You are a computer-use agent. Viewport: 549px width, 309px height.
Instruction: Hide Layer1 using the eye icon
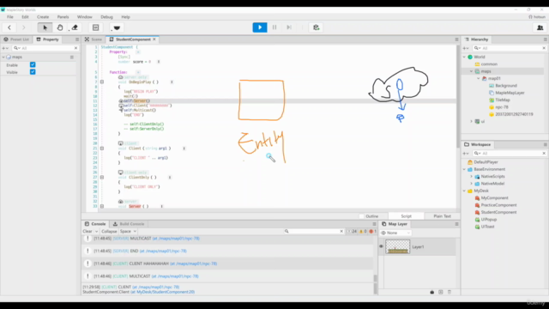coord(381,246)
